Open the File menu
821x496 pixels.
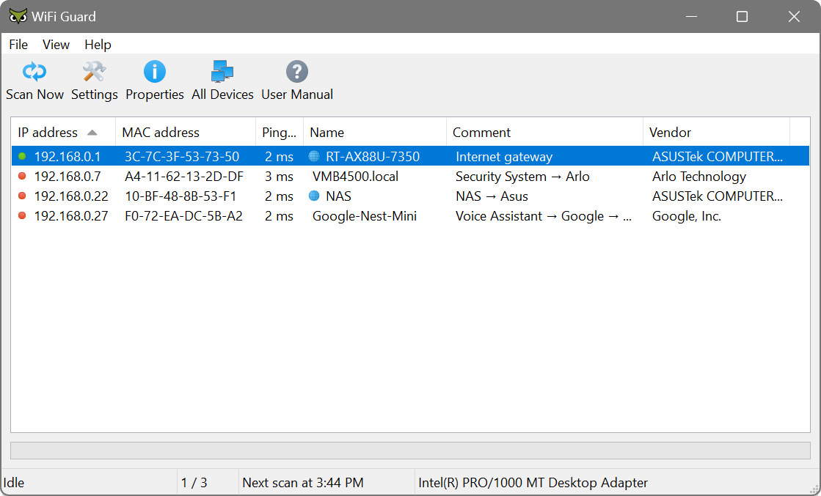18,45
